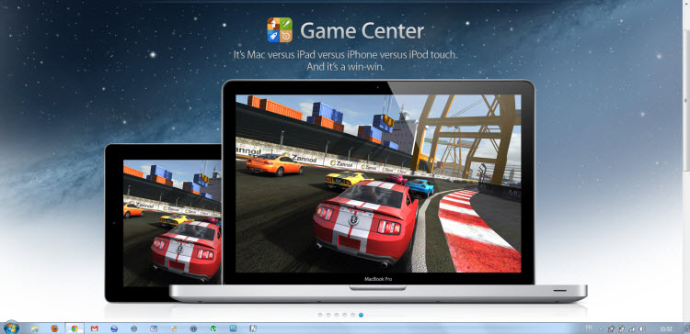The height and width of the screenshot is (334, 690).
Task: Open the volume speaker tray icon
Action: [x=642, y=328]
